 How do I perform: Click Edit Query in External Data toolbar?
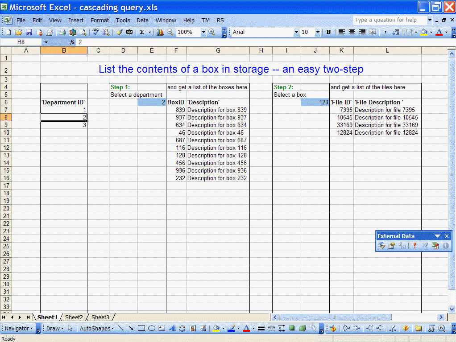click(x=381, y=246)
